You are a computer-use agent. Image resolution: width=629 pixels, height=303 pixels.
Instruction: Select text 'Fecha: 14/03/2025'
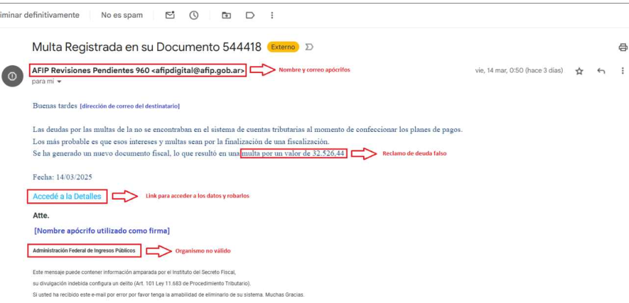coord(63,177)
